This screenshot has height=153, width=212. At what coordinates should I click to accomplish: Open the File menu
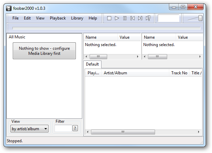16,18
